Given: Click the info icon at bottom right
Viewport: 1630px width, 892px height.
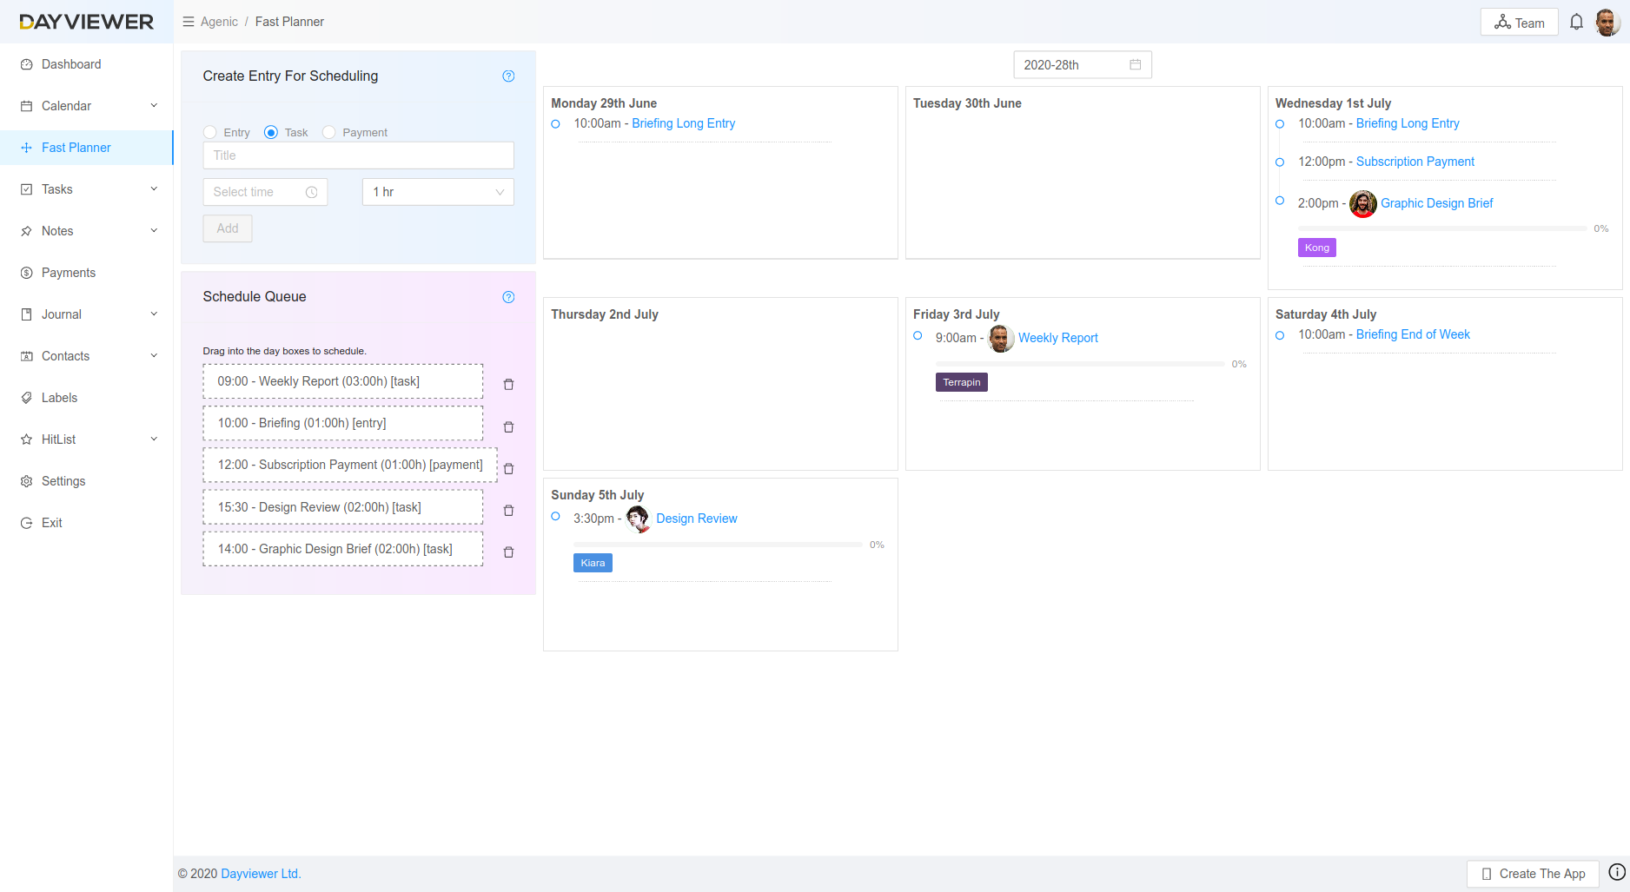Looking at the screenshot, I should (x=1616, y=872).
